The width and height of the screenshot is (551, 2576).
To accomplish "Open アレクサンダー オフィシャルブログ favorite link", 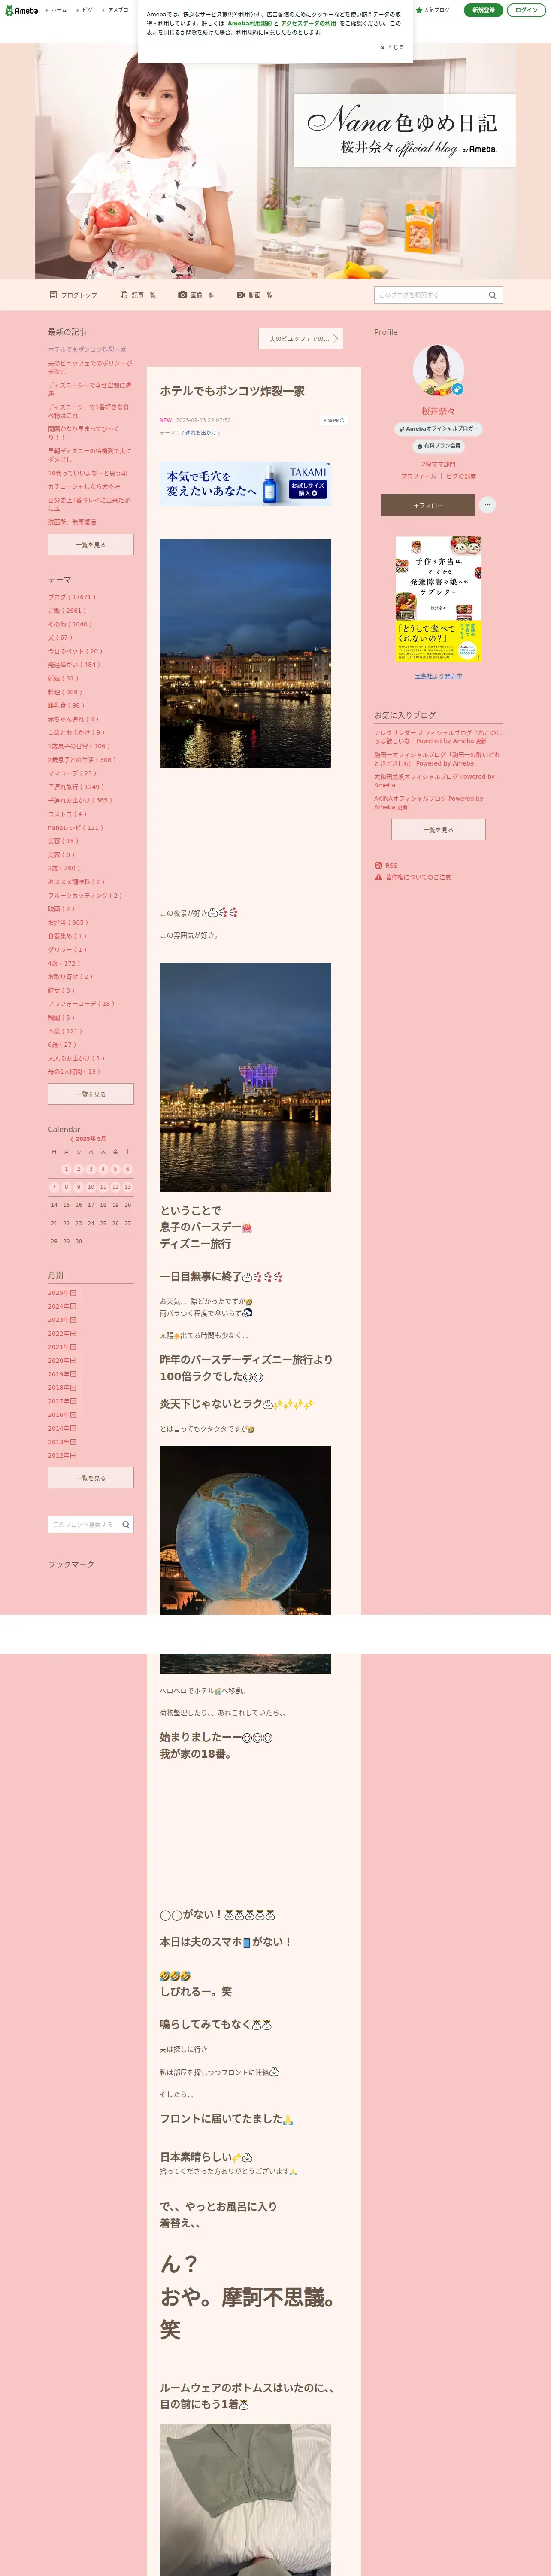I will [438, 737].
